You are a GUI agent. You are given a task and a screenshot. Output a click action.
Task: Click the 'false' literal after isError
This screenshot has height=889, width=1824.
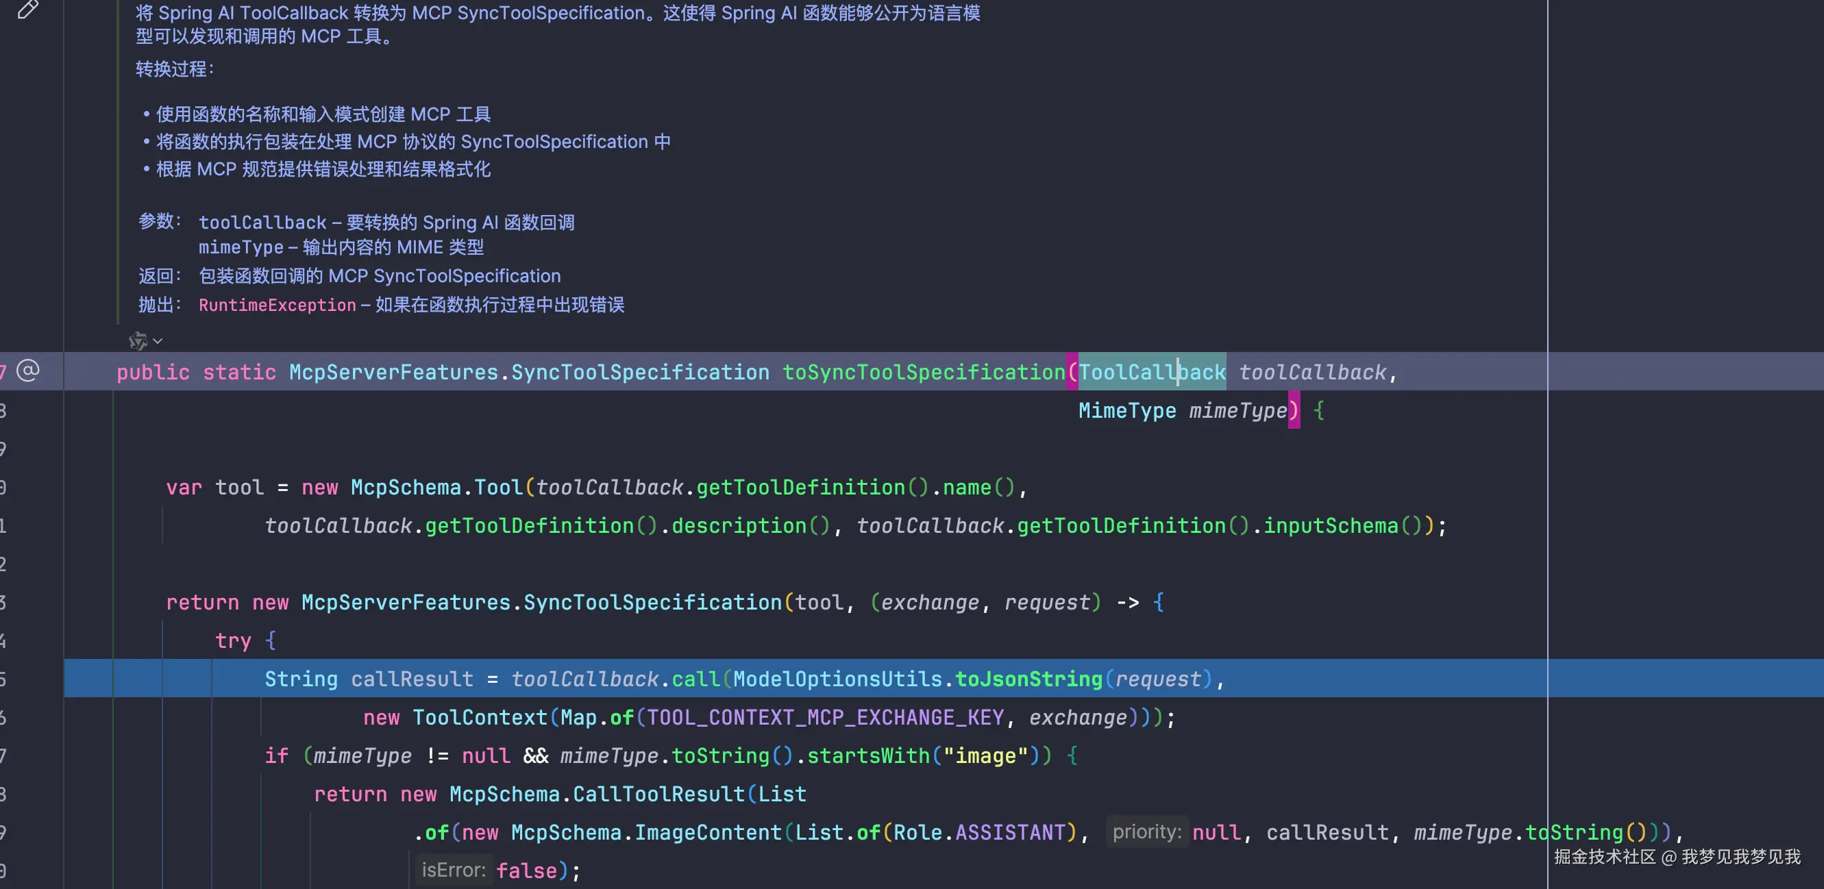pos(526,871)
